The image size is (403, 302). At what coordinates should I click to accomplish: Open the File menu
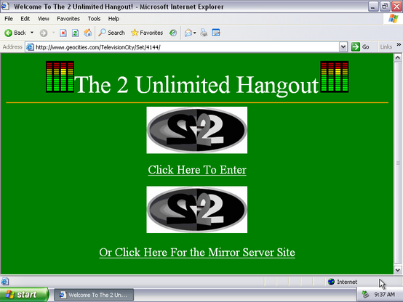(x=9, y=19)
